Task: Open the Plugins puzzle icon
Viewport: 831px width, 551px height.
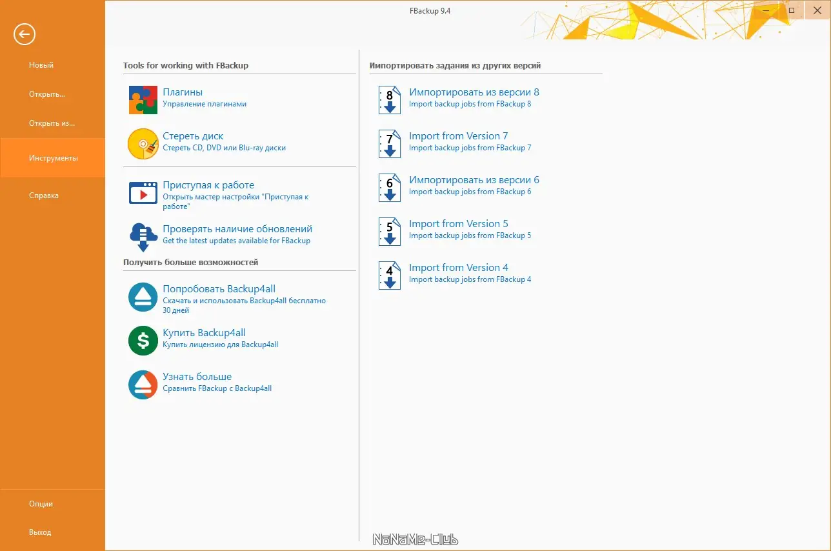Action: tap(143, 100)
